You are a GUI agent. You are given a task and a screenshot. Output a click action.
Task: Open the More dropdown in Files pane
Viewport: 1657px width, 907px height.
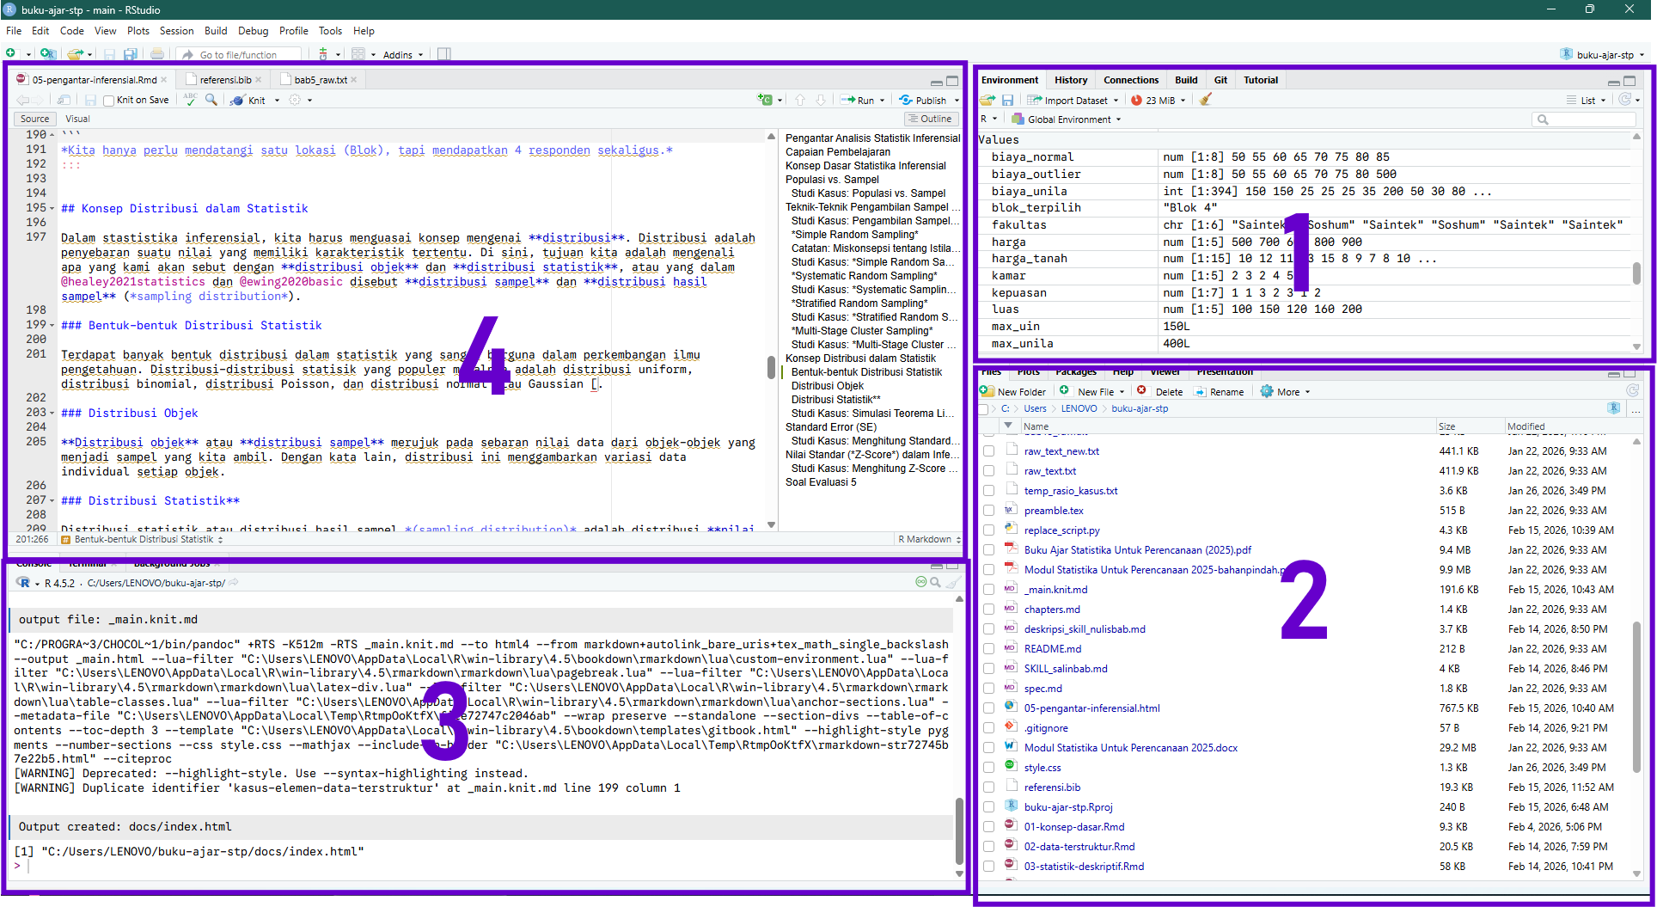(1287, 392)
